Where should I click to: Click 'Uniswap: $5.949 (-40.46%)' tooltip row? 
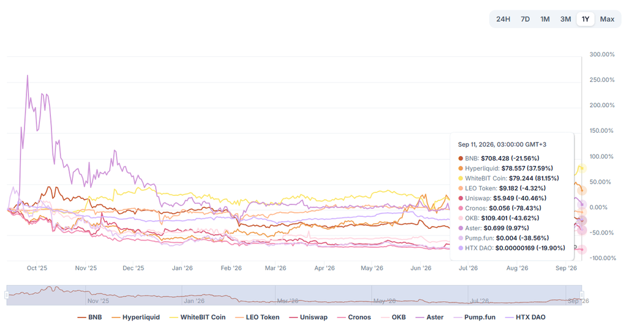pos(502,198)
